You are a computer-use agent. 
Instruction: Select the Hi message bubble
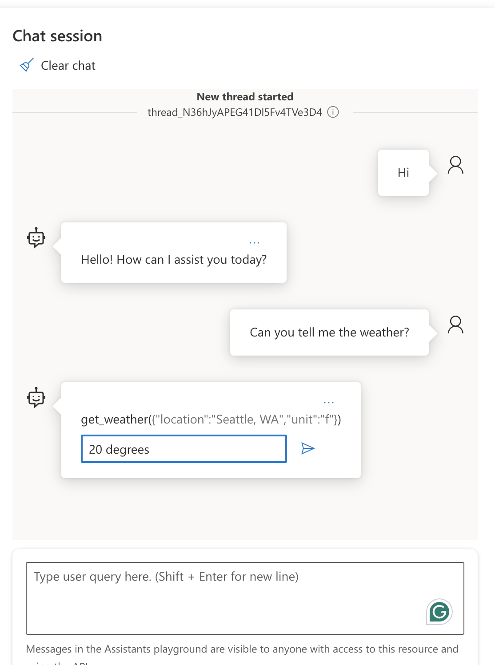403,173
